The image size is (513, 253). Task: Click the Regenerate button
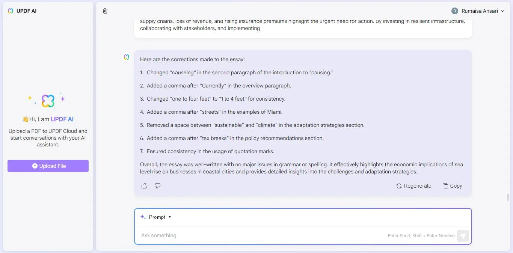(414, 186)
